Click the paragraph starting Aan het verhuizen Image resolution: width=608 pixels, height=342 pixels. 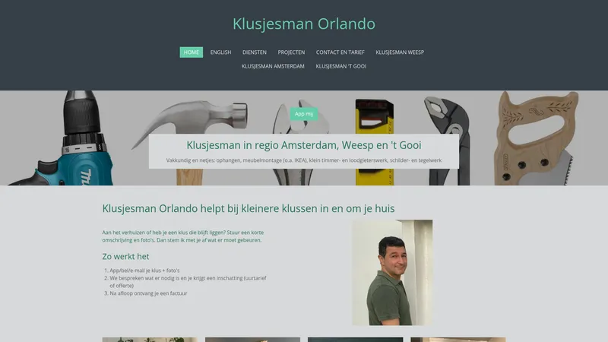[x=183, y=236]
